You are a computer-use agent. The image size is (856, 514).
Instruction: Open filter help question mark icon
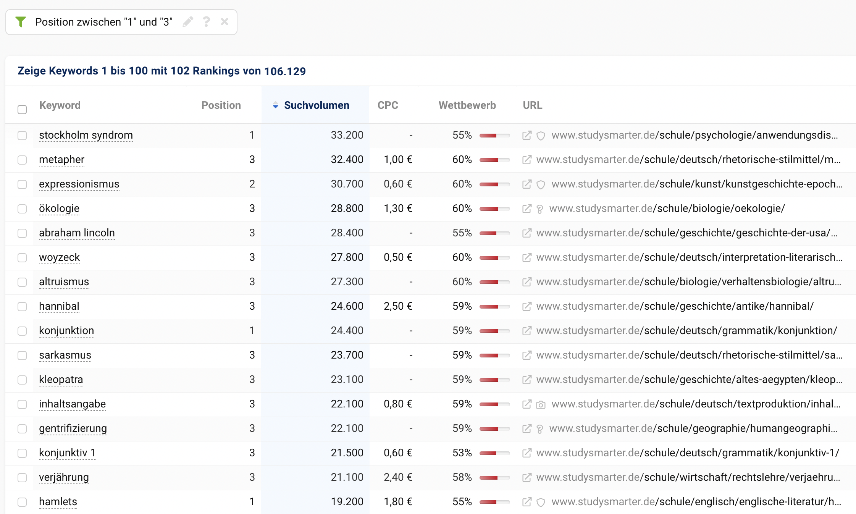point(207,22)
